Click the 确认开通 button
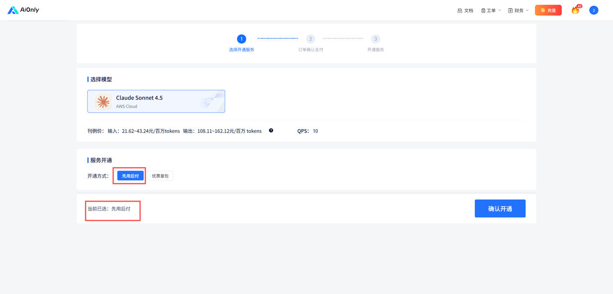 tap(500, 208)
